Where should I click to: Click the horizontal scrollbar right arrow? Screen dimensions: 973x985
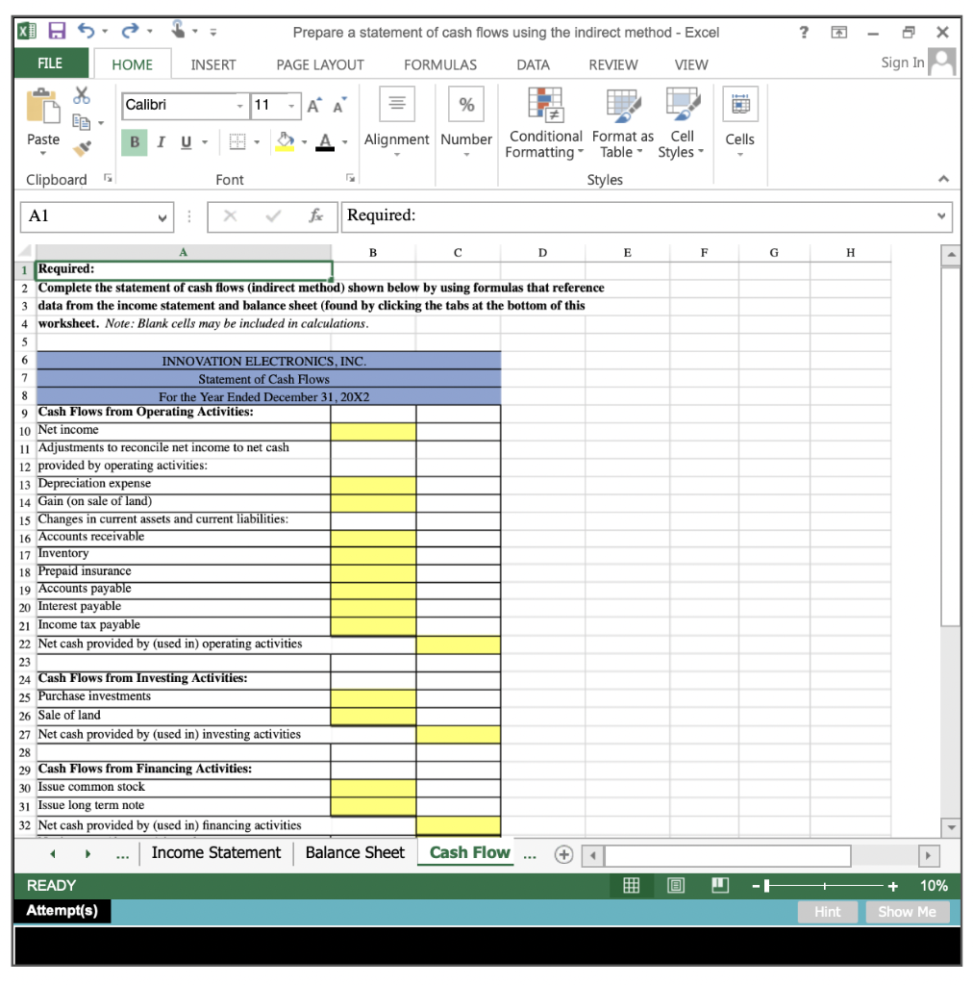[929, 855]
